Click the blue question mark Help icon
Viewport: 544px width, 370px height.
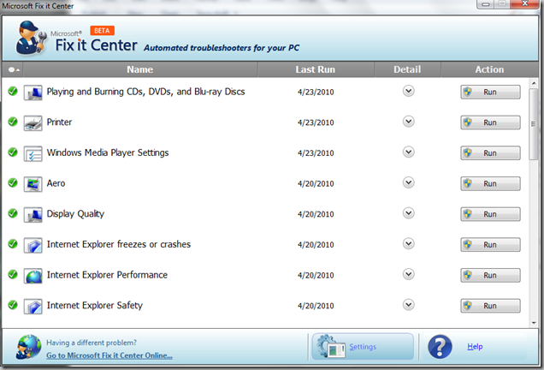pyautogui.click(x=440, y=346)
